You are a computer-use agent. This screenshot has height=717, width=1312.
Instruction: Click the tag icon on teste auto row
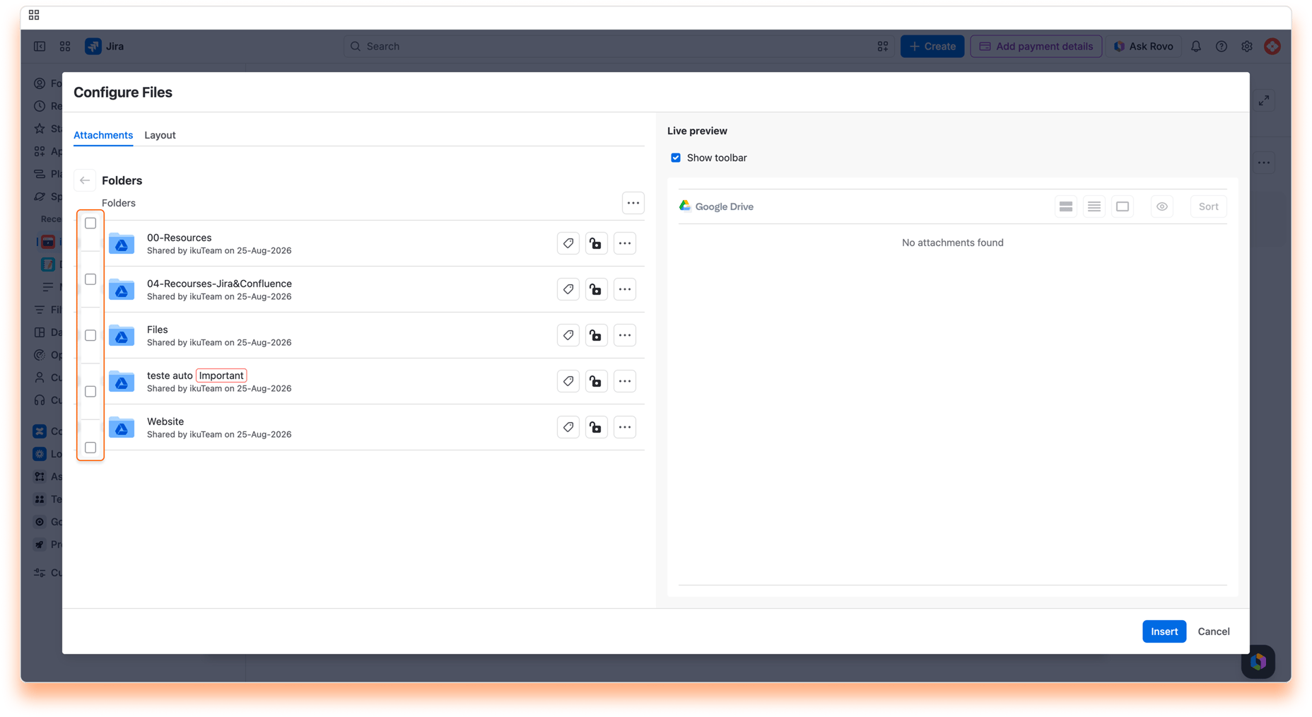(568, 381)
